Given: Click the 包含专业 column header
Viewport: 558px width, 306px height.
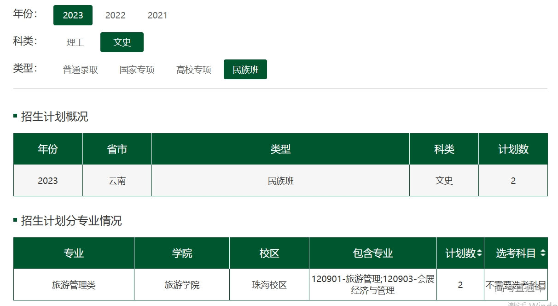Looking at the screenshot, I should [373, 253].
